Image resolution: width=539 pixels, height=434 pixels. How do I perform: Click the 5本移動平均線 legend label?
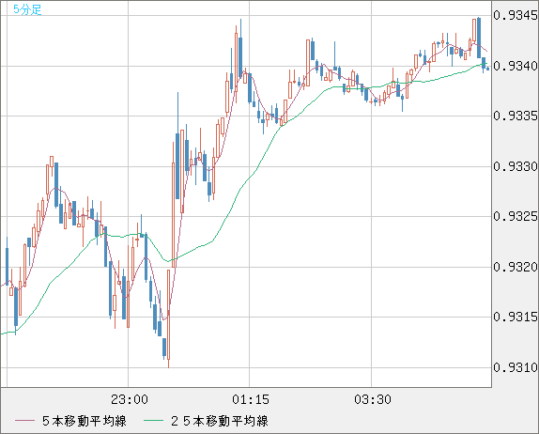pos(85,421)
